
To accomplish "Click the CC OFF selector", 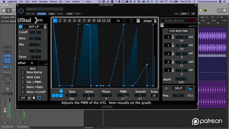I will [x=23, y=98].
